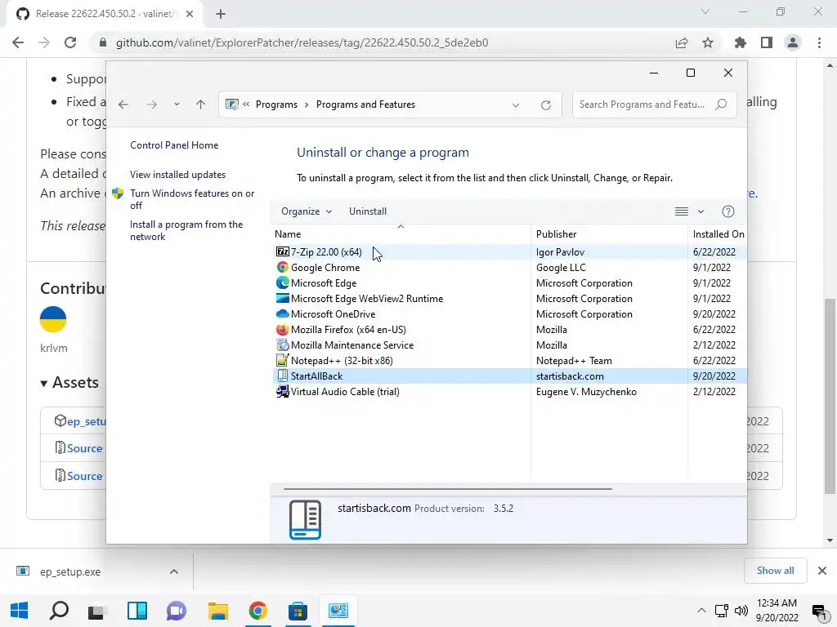Click the search magnifier in Programs search box
The width and height of the screenshot is (837, 627).
pyautogui.click(x=721, y=104)
